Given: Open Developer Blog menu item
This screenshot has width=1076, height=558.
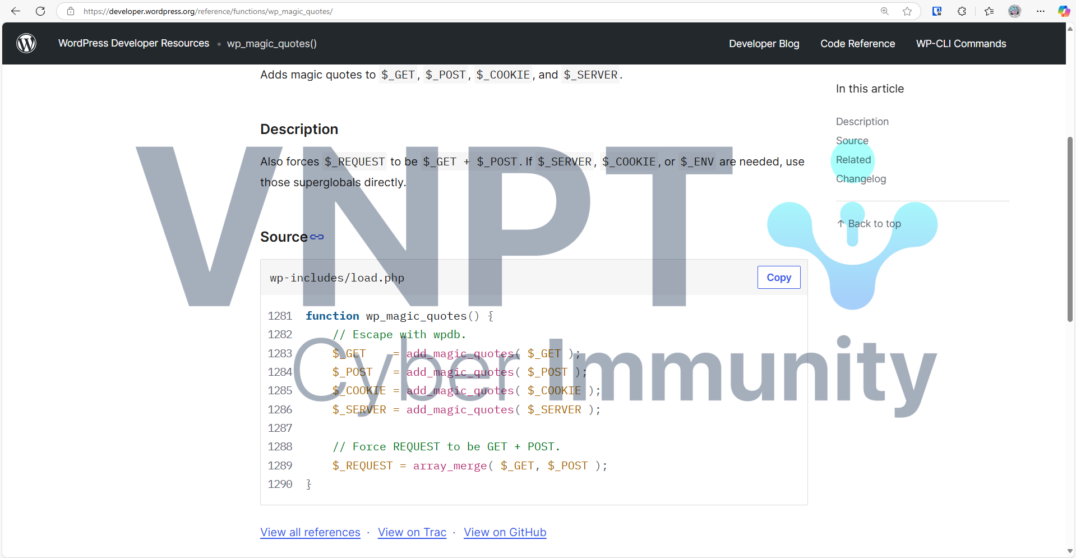Looking at the screenshot, I should click(764, 44).
